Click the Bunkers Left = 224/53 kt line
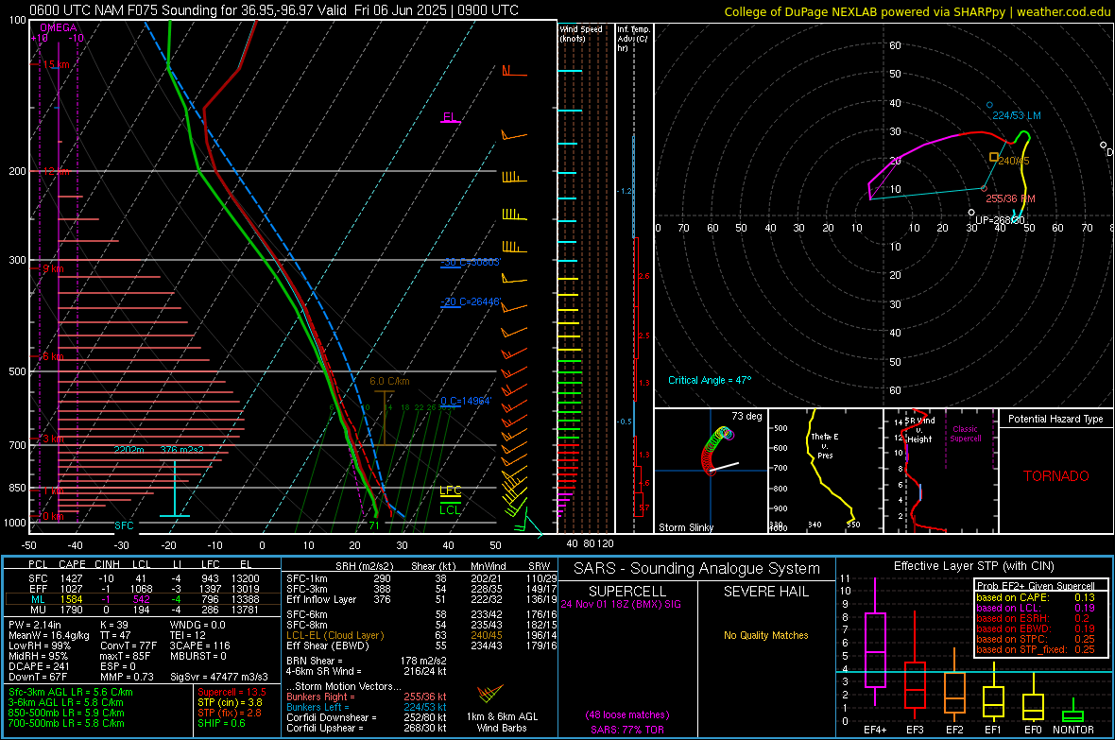Viewport: 1115px width, 740px height. tap(367, 707)
